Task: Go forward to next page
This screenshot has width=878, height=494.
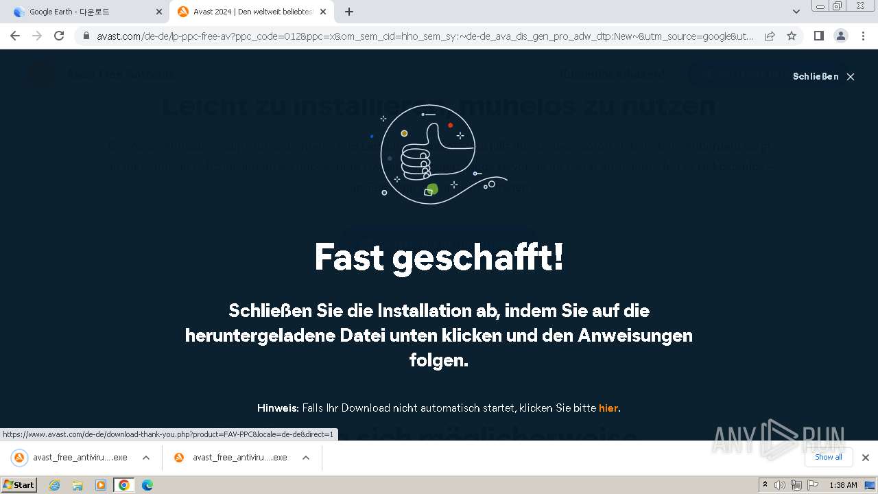Action: 37,36
